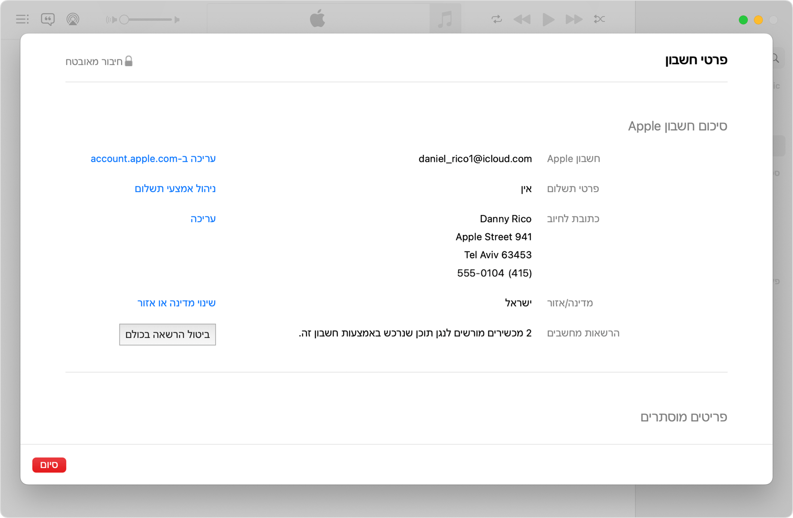The width and height of the screenshot is (793, 518).
Task: Click the rewind/previous track button
Action: pos(522,19)
